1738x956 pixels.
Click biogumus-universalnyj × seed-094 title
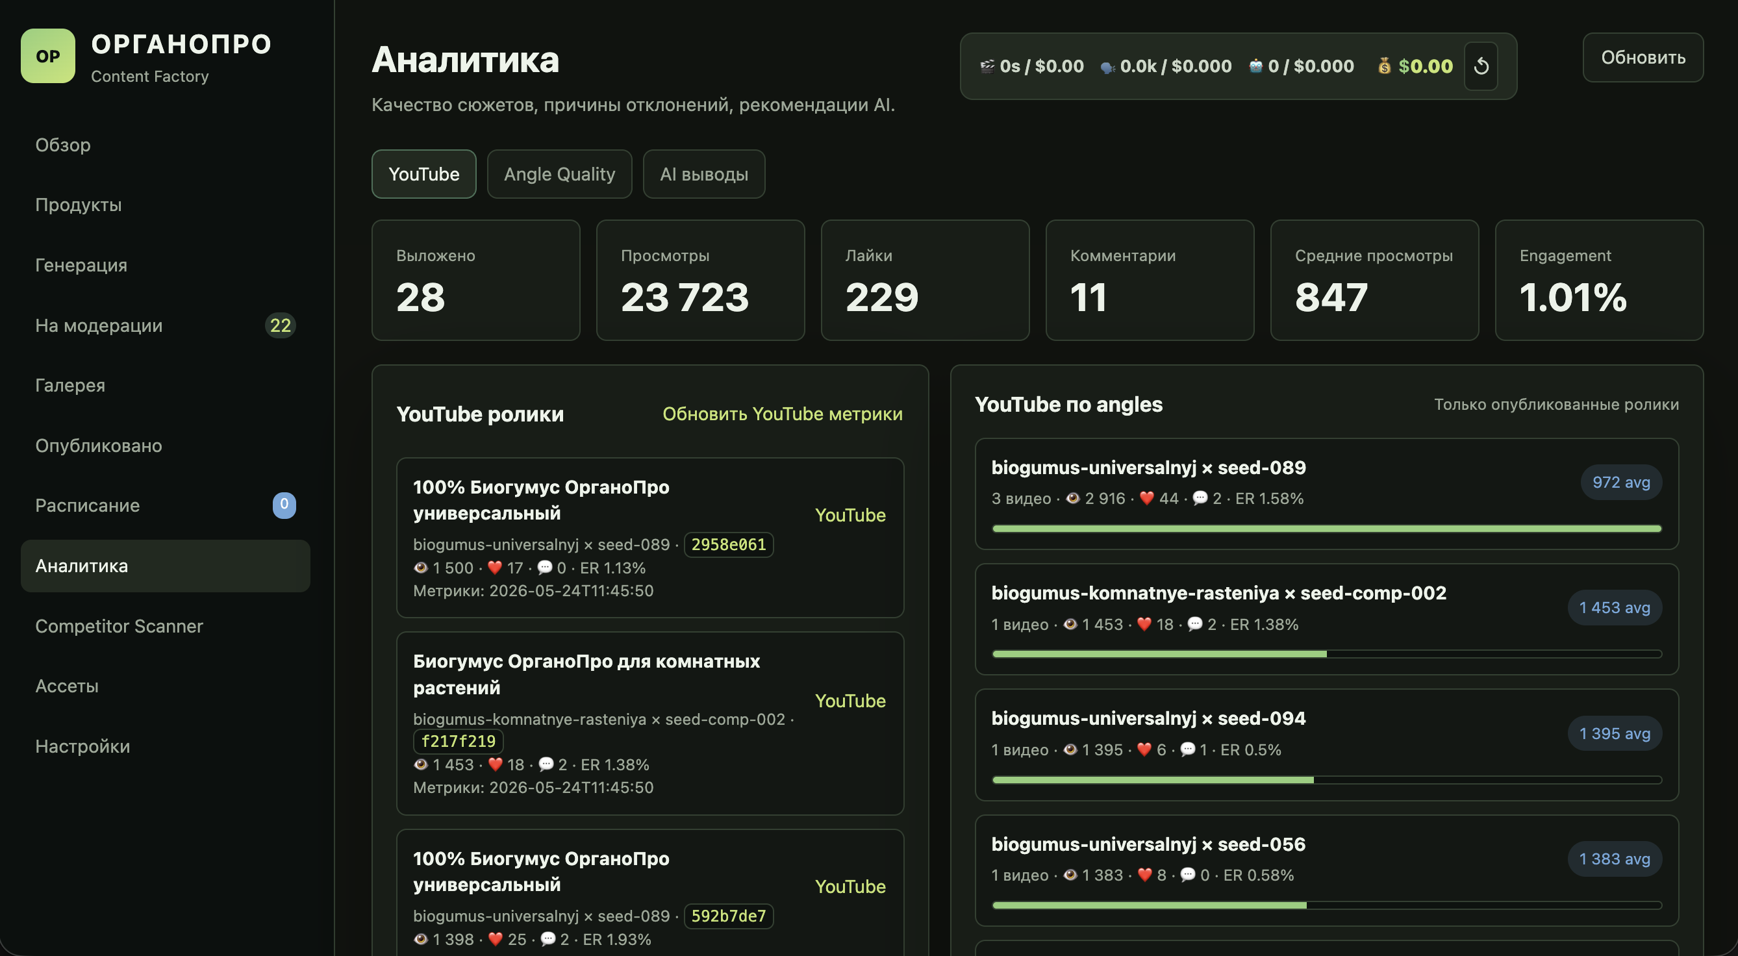tap(1148, 718)
